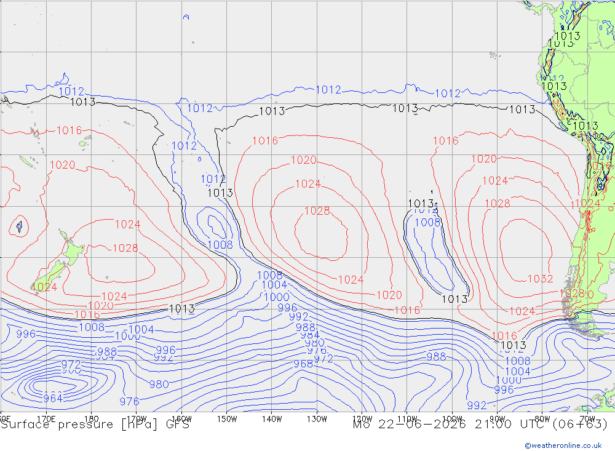Click the 130W longitude axis label
The width and height of the screenshot is (615, 451).
tap(317, 419)
